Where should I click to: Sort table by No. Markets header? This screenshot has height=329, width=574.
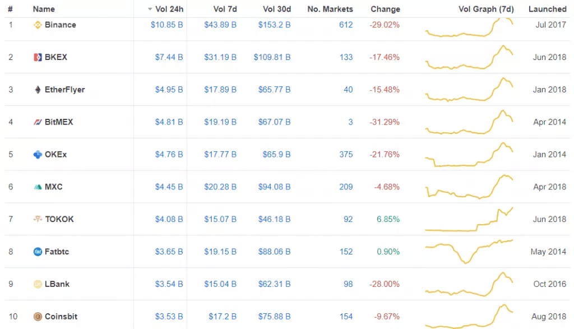(330, 9)
